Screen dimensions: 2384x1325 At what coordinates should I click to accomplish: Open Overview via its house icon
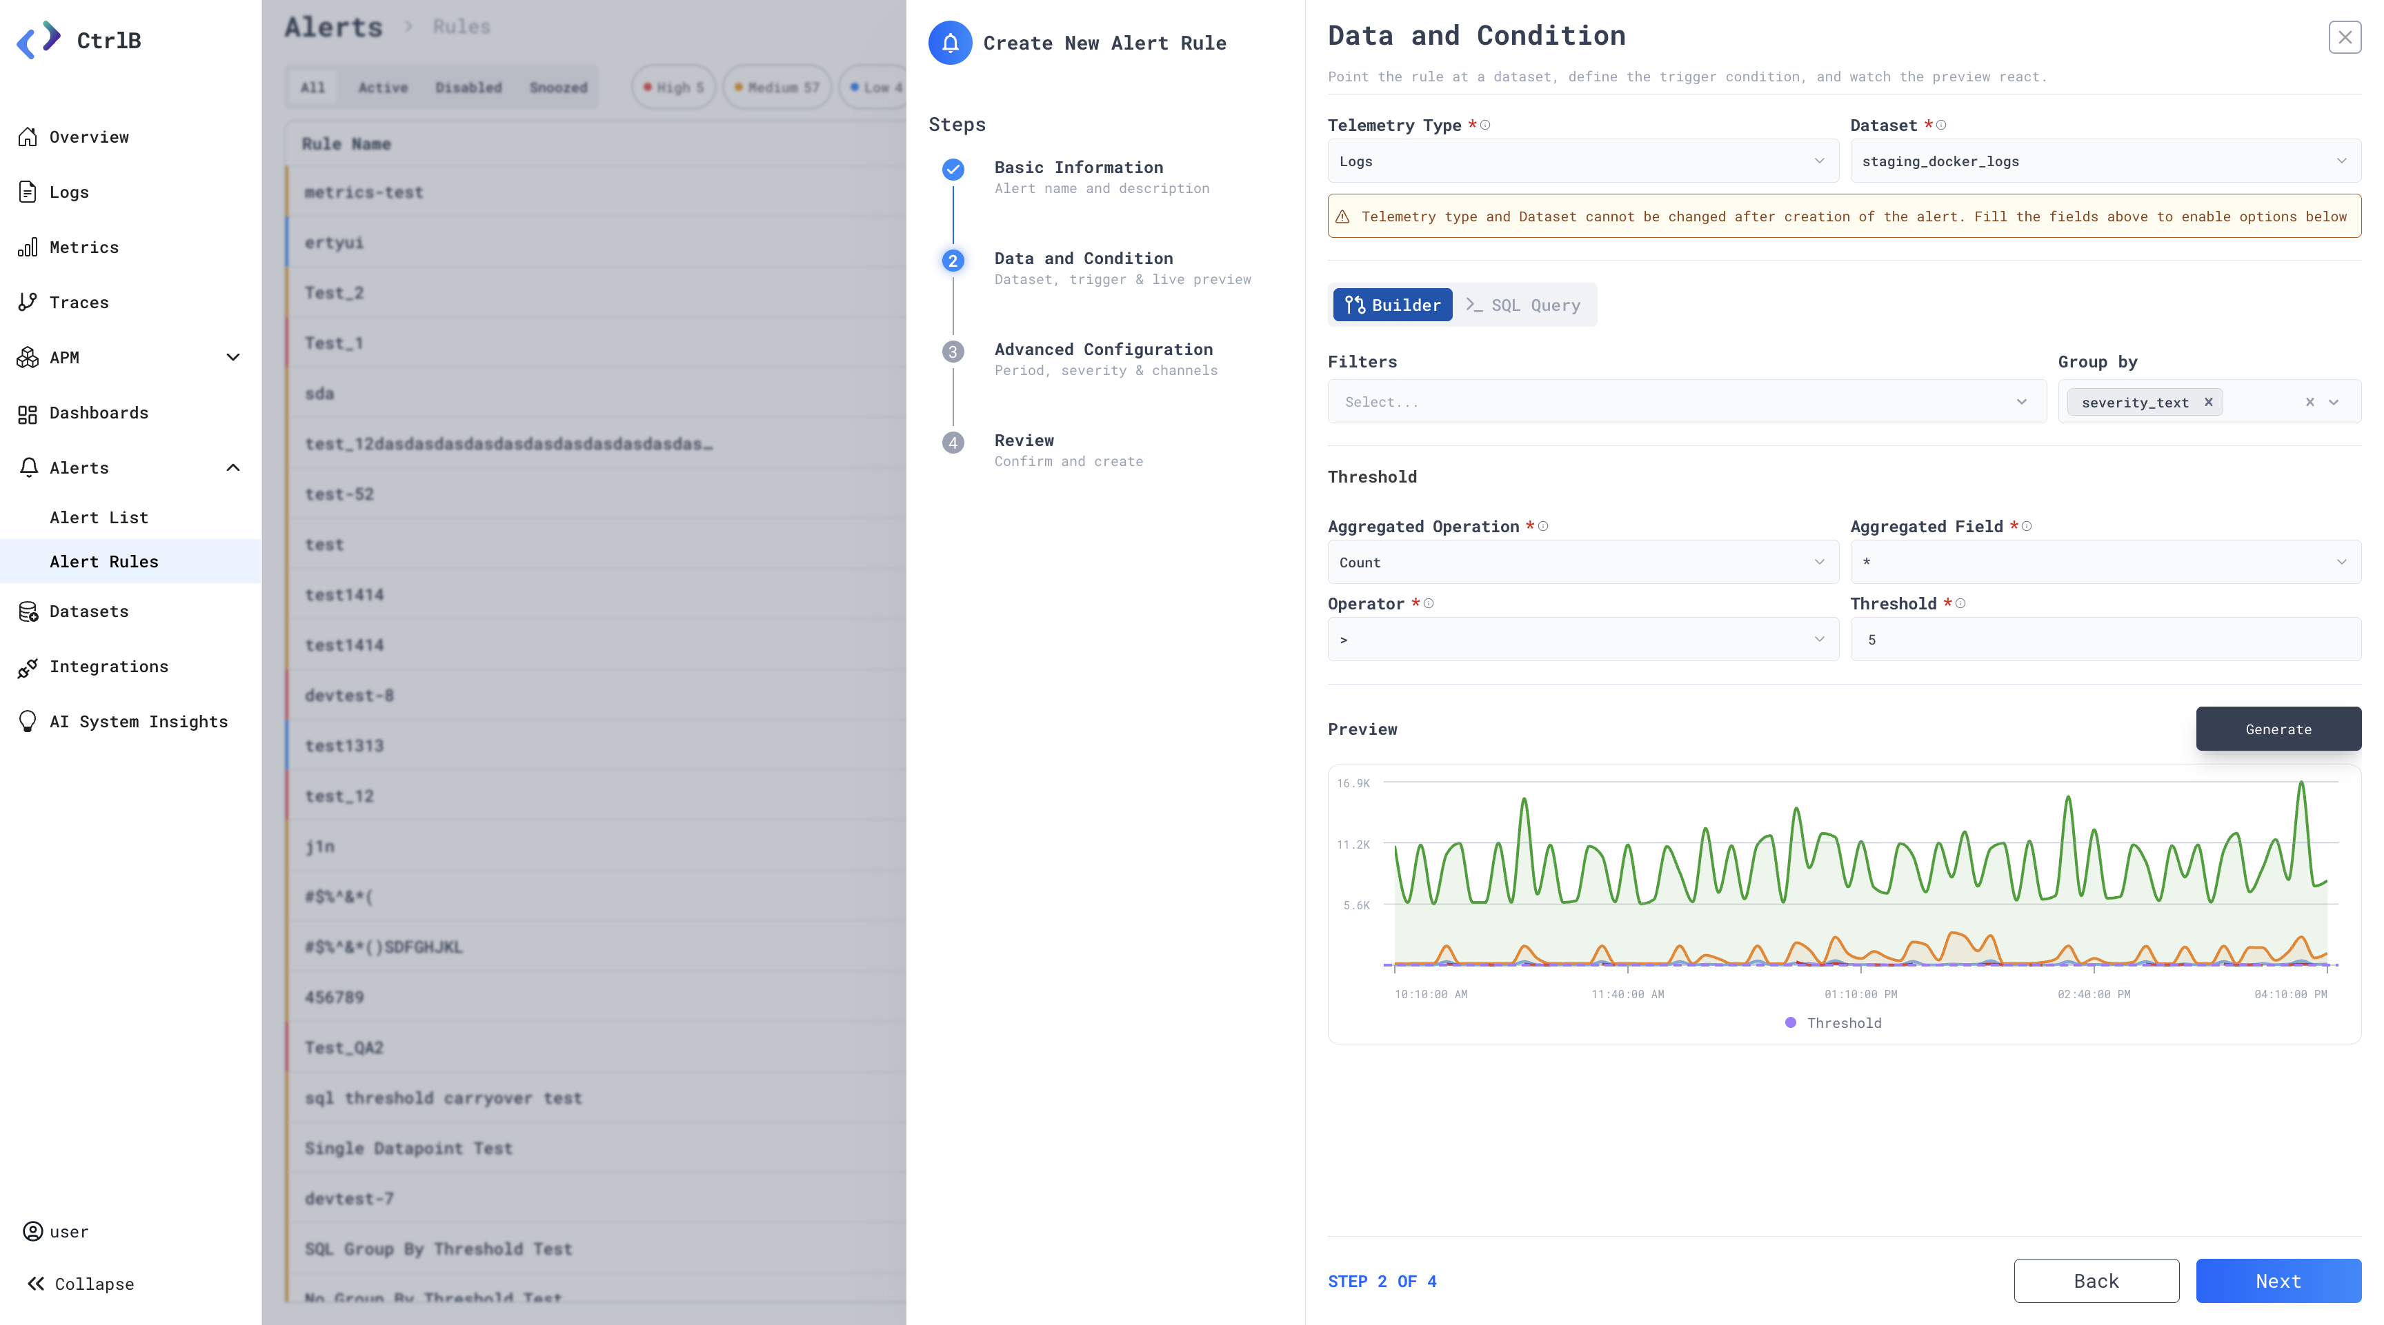(x=28, y=137)
